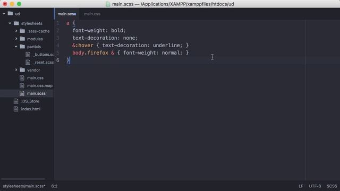
Task: Change line ending via LF indicator
Action: [x=301, y=186]
